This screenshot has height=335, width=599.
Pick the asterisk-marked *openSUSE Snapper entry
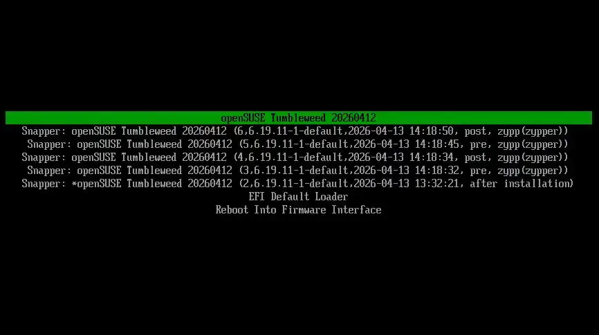click(x=297, y=184)
